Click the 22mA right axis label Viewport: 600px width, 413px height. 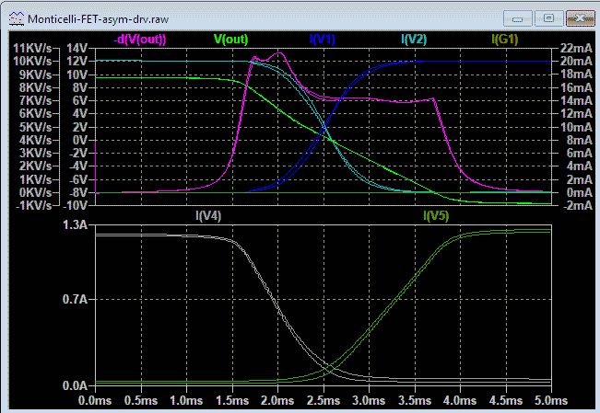576,48
